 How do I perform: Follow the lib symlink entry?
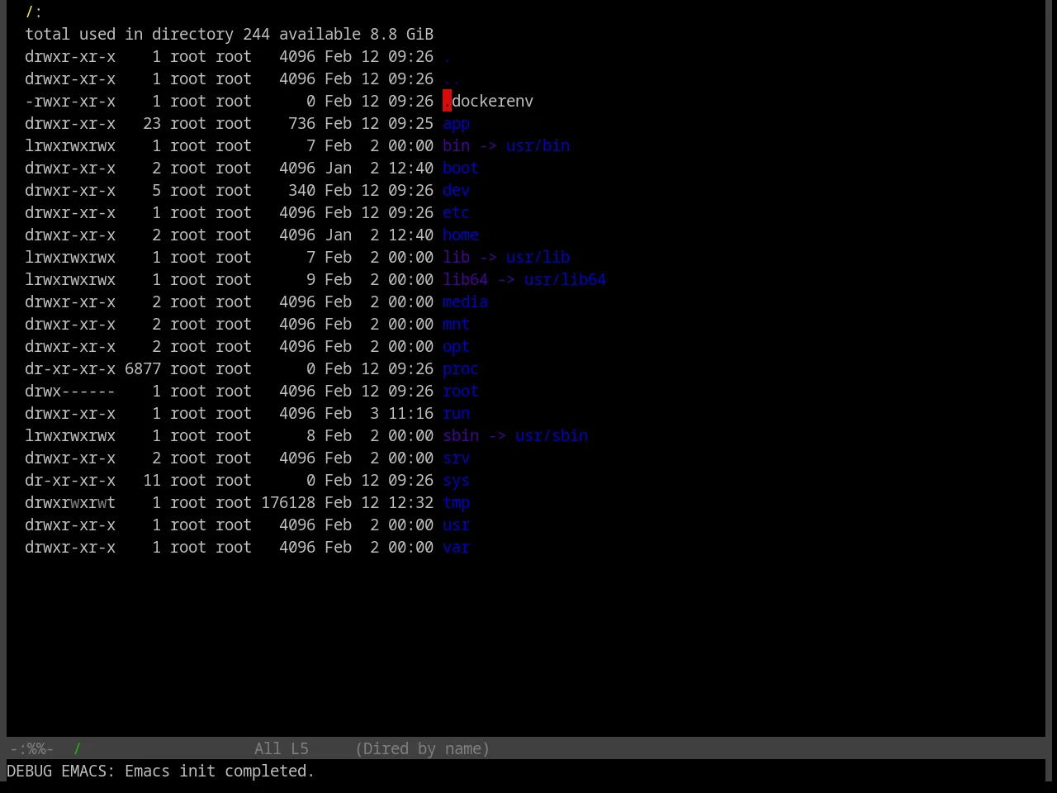click(x=456, y=257)
